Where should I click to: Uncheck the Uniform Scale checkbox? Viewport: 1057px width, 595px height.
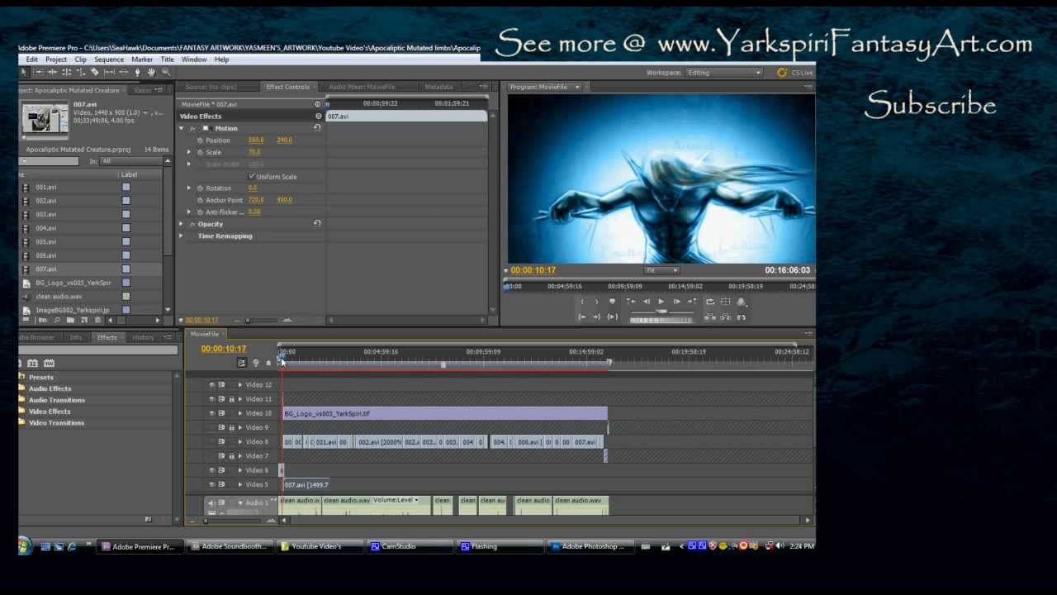(251, 176)
